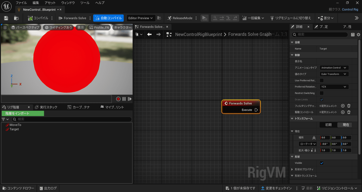
Task: Switch to the 実行スタック tab
Action: pos(46,107)
